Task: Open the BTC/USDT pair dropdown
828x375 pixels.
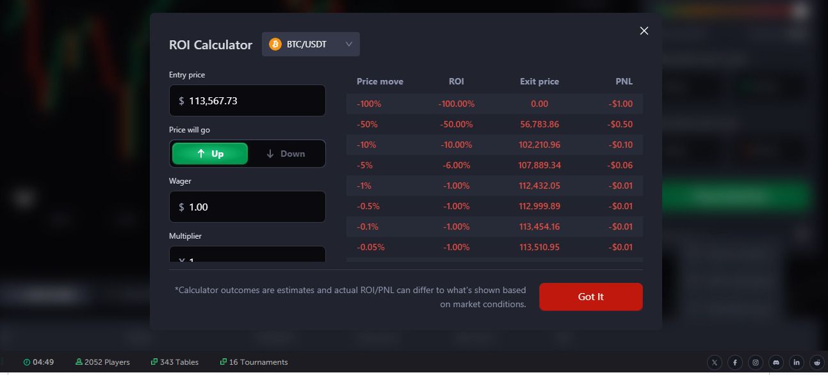Action: pyautogui.click(x=311, y=44)
